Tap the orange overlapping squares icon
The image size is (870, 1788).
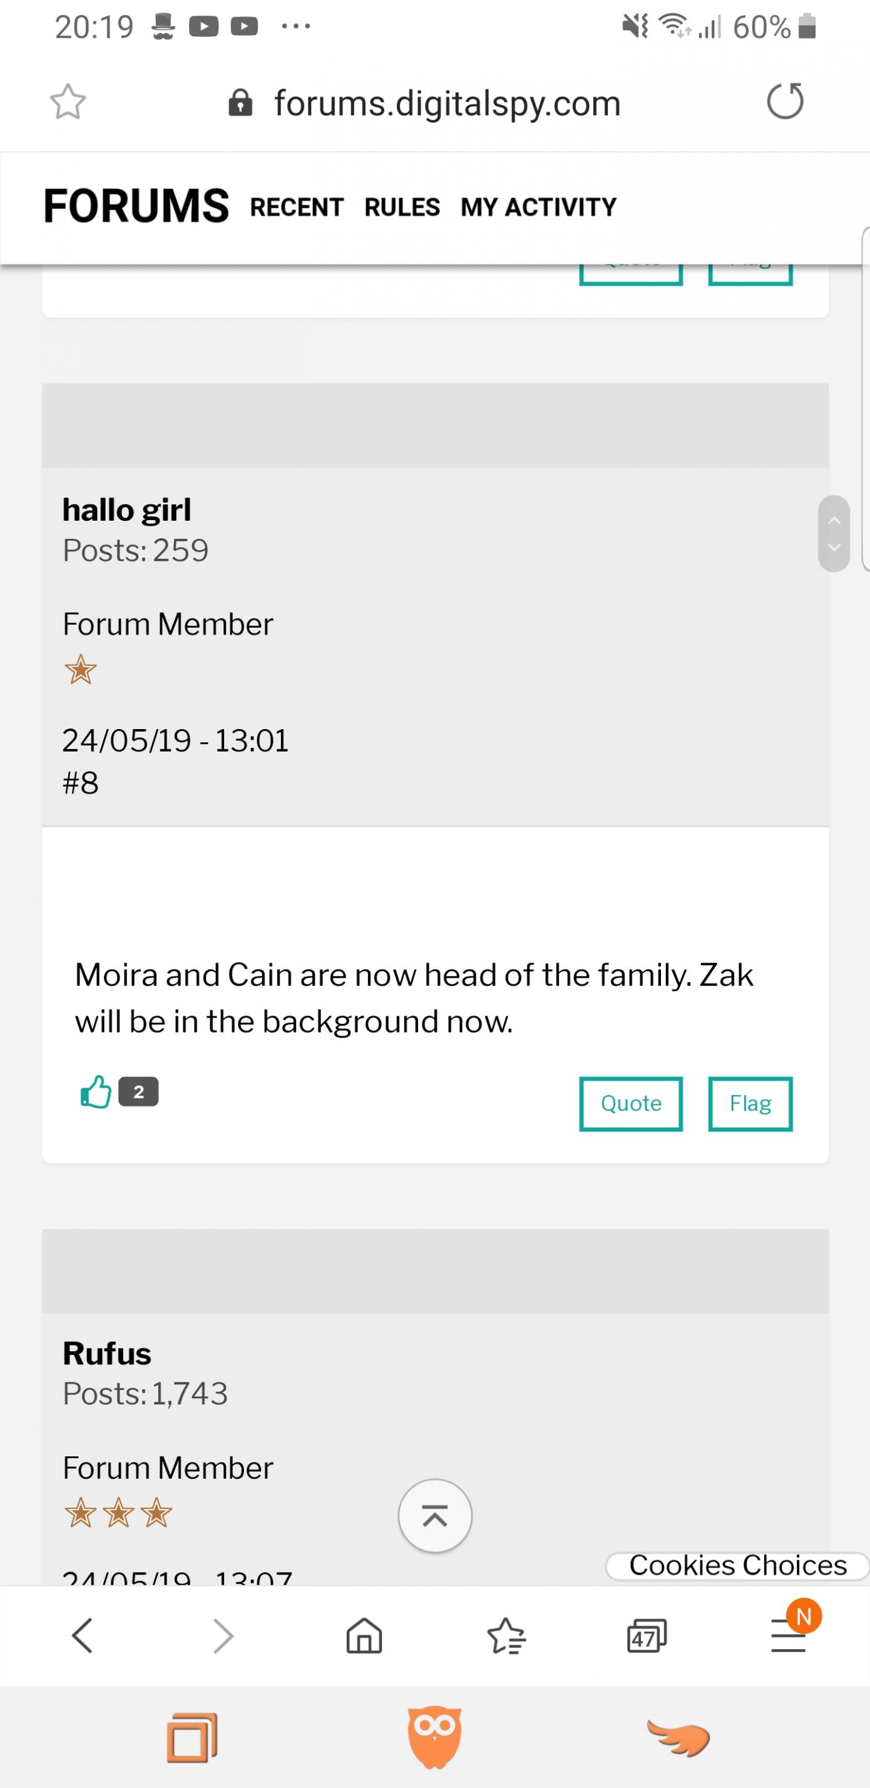tap(192, 1737)
